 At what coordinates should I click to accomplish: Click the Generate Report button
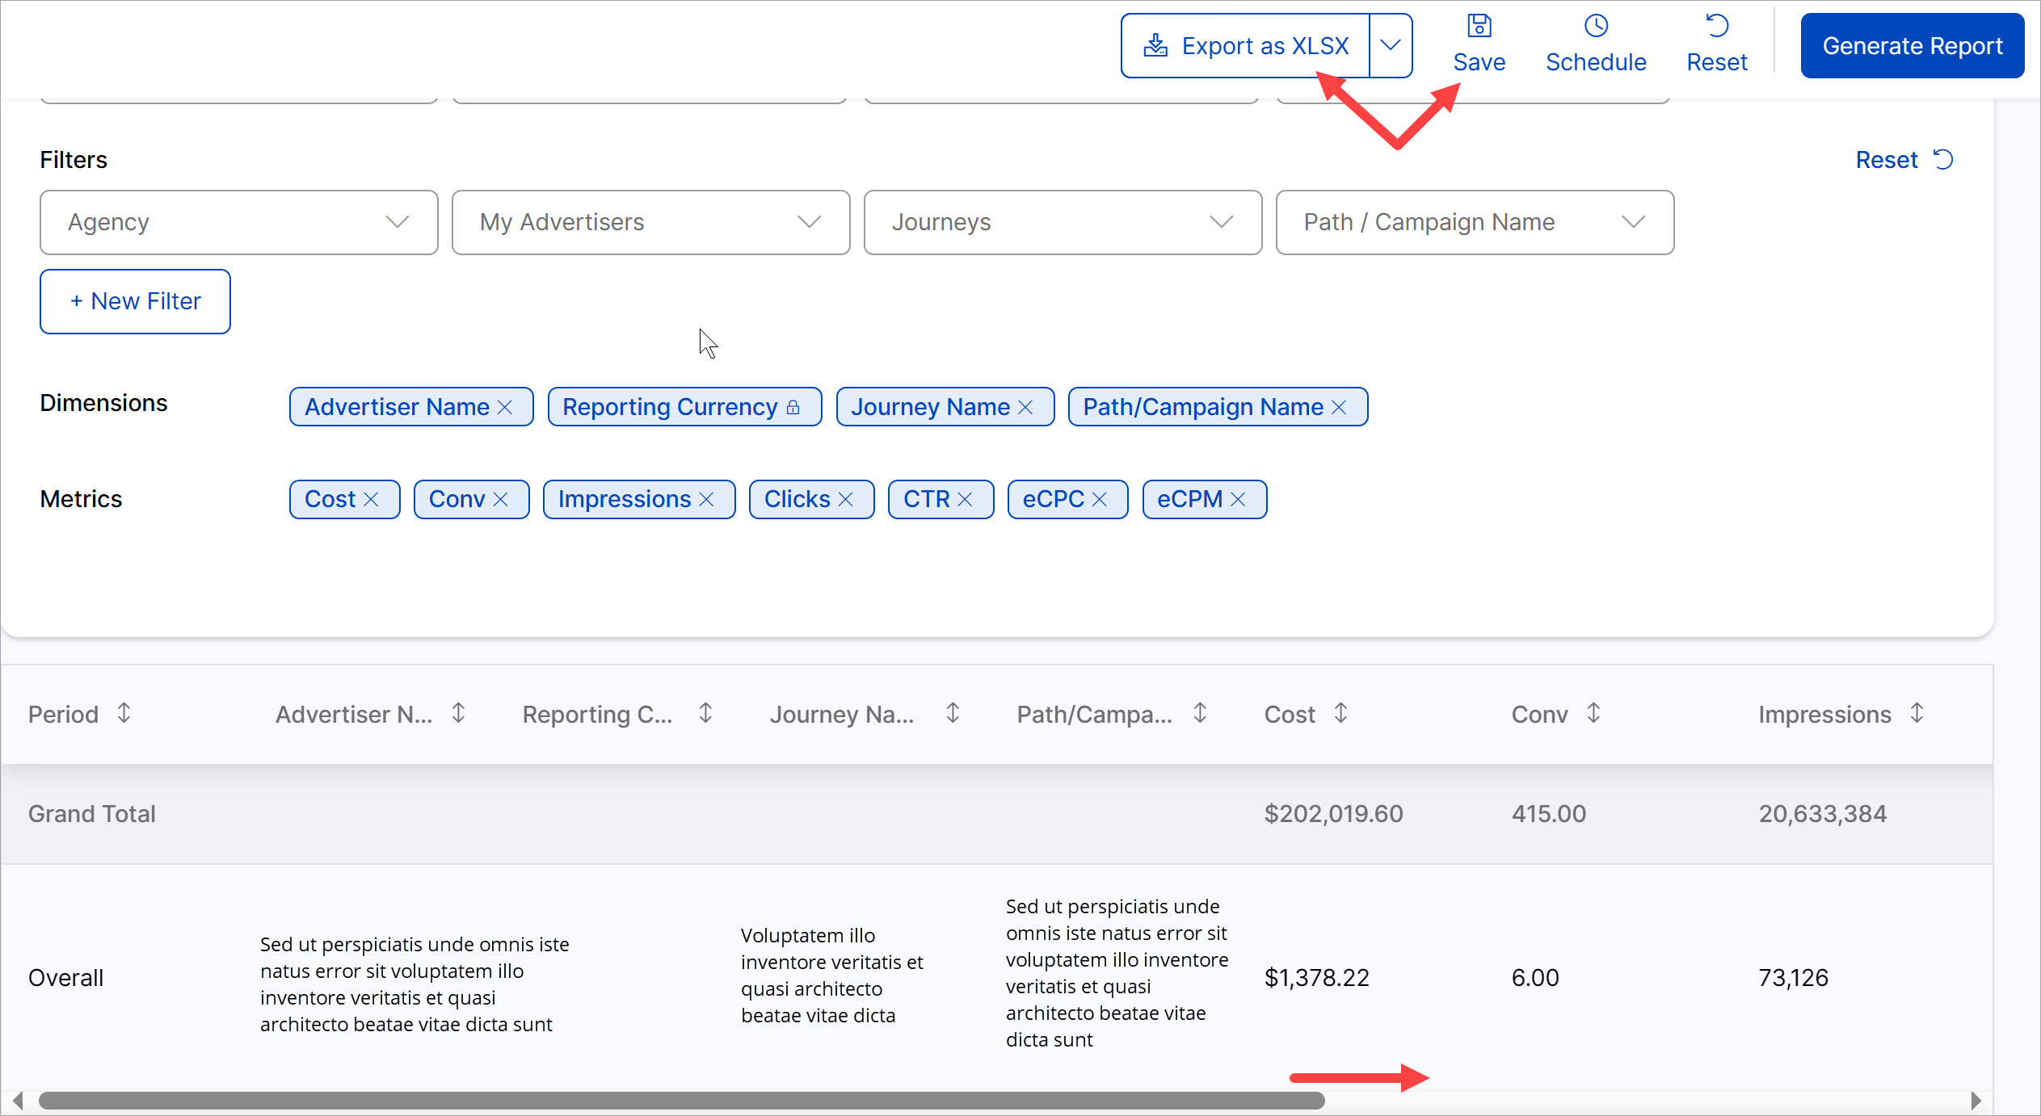click(x=1912, y=46)
